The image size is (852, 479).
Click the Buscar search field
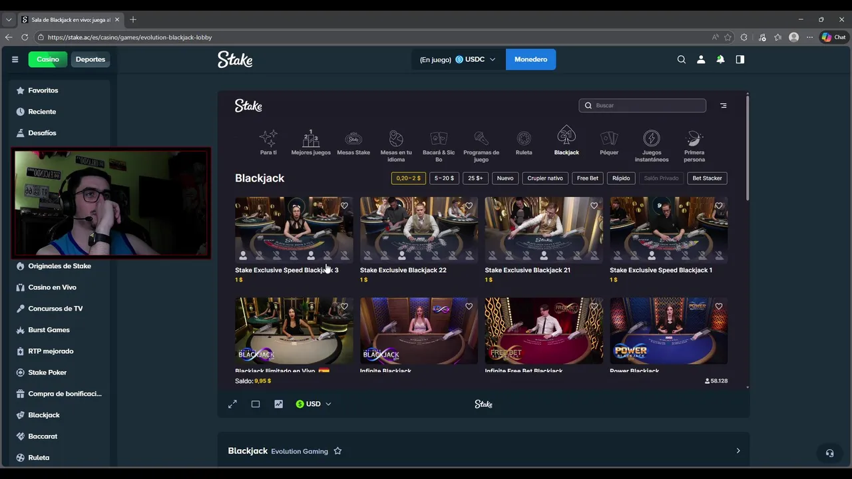tap(642, 105)
